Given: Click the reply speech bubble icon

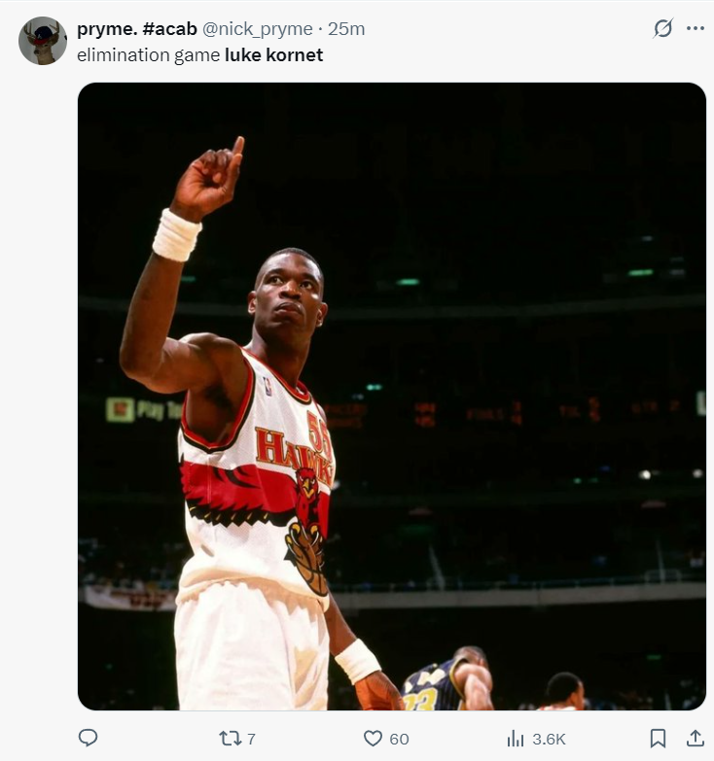Looking at the screenshot, I should (x=88, y=738).
